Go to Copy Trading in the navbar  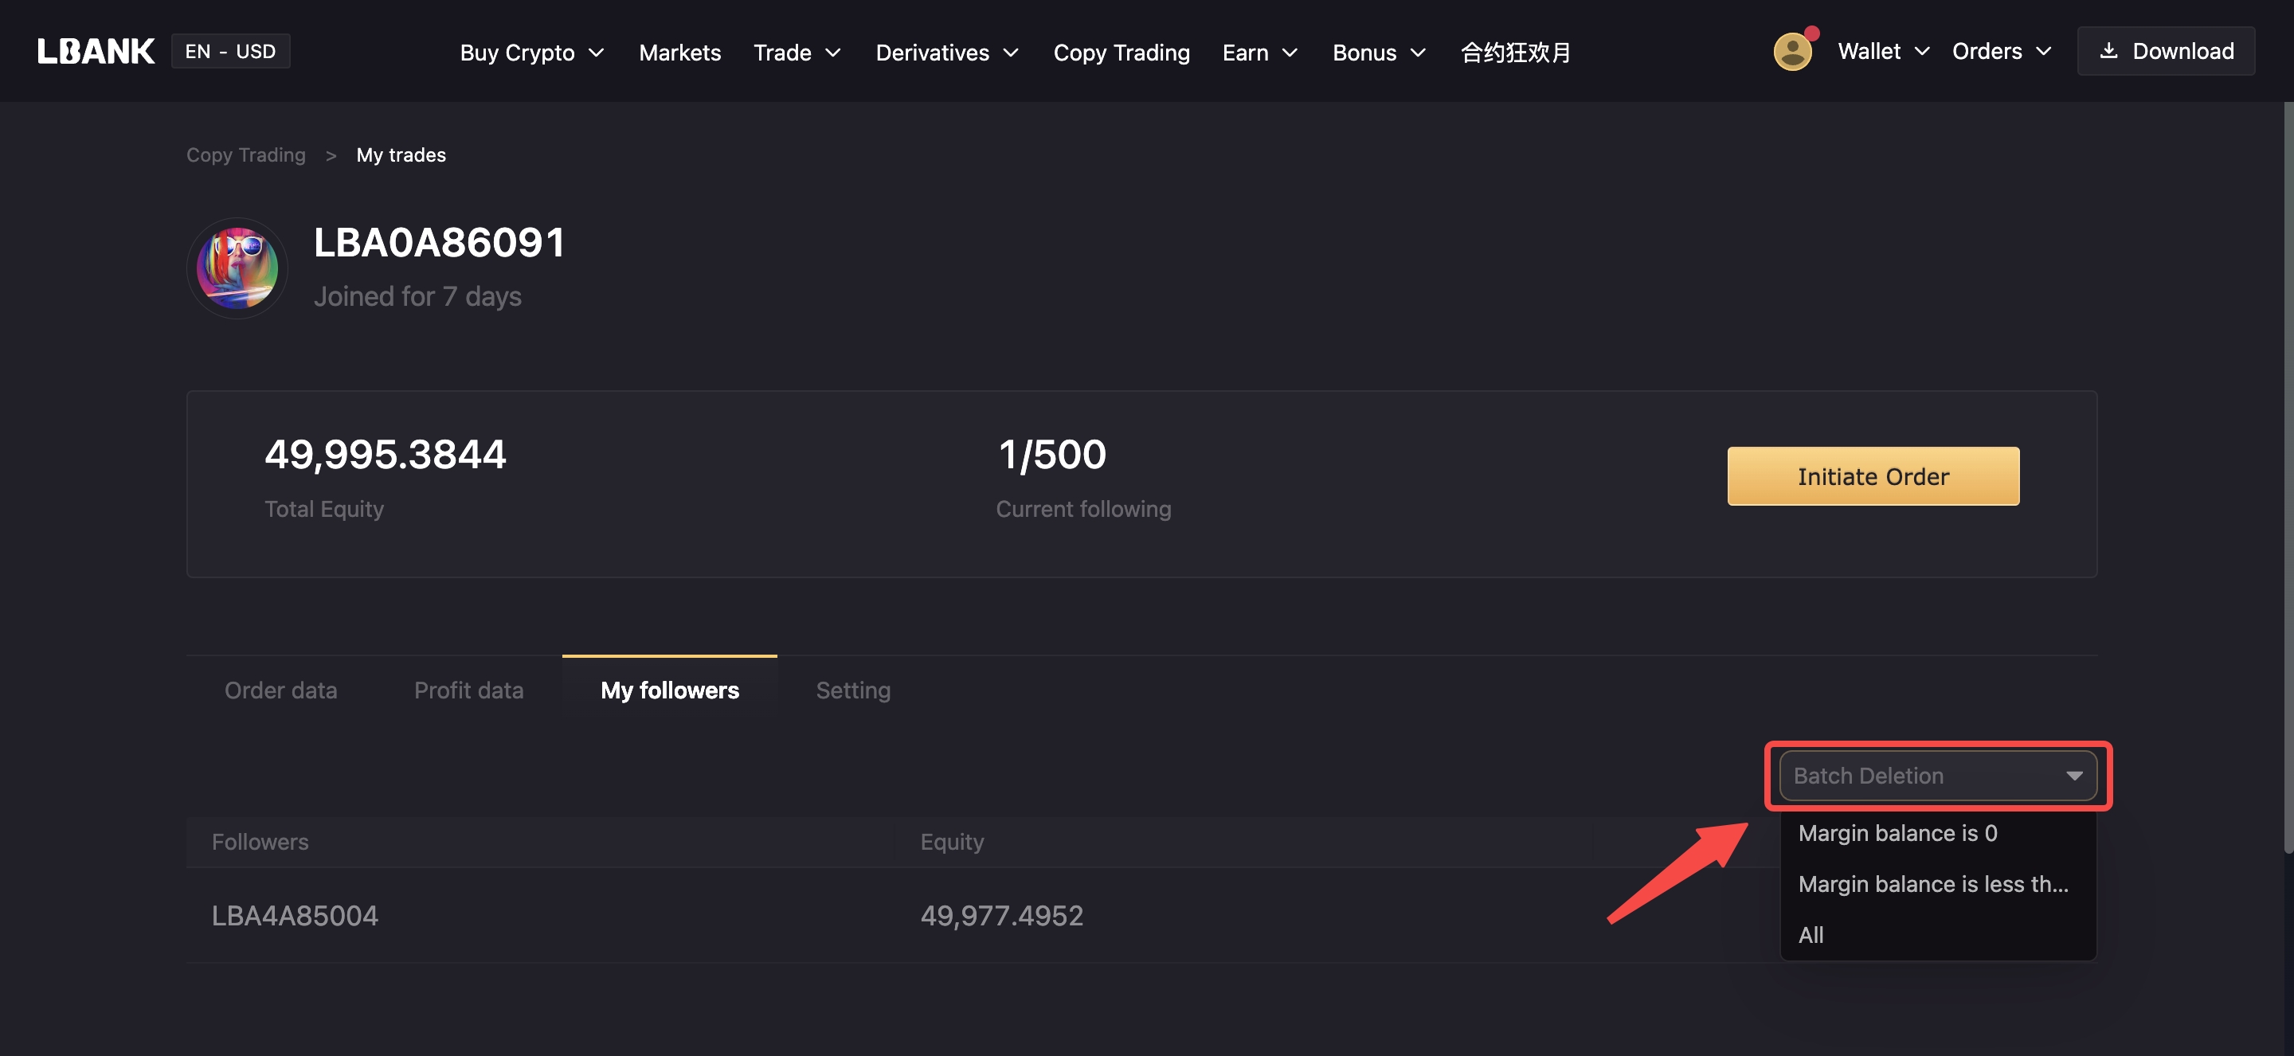click(1122, 53)
